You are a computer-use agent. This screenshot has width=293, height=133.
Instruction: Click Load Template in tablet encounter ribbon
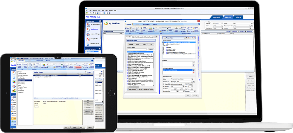tap(30, 65)
